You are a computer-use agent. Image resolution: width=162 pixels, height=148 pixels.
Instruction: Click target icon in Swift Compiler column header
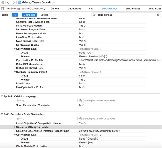(x=80, y=118)
